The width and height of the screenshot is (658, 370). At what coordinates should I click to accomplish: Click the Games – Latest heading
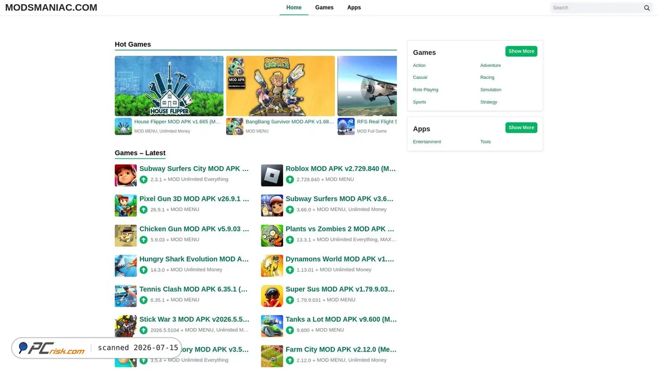coord(140,153)
